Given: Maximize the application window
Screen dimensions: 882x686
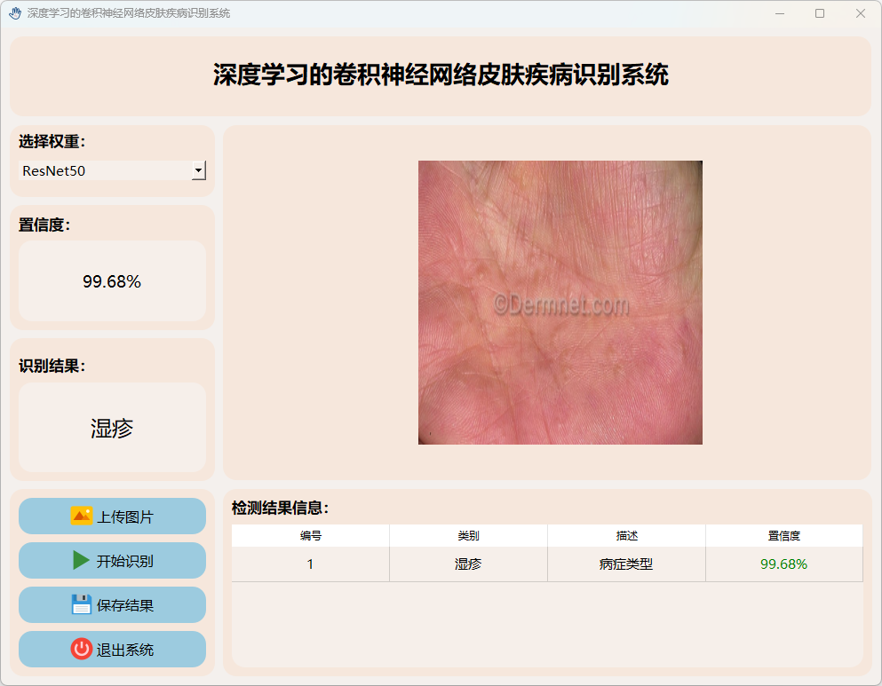Looking at the screenshot, I should (x=820, y=13).
